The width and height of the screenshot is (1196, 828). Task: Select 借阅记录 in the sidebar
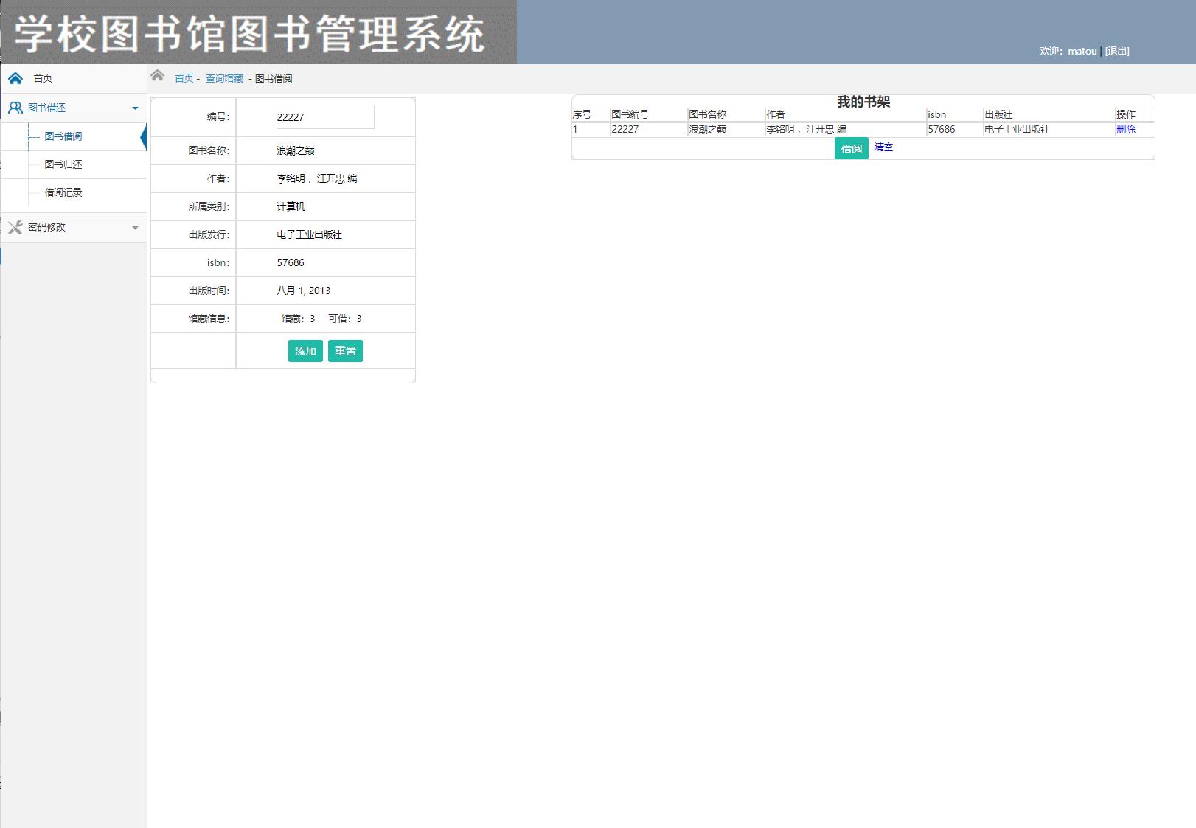[x=63, y=192]
